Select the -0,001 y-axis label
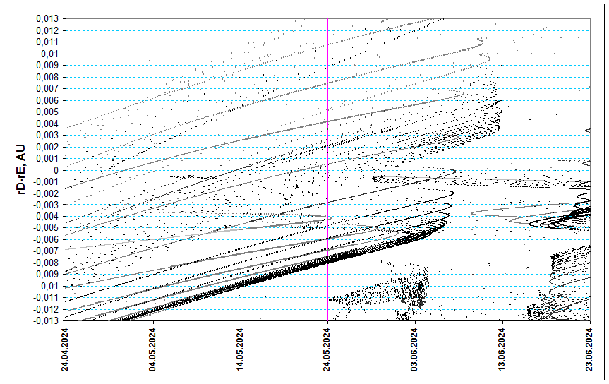The width and height of the screenshot is (609, 384). click(x=47, y=181)
